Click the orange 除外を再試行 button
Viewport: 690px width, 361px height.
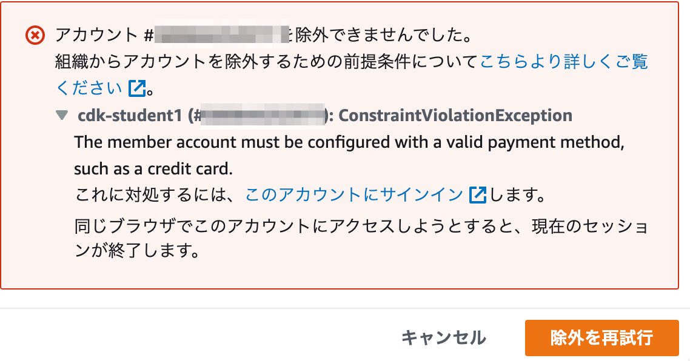[601, 338]
